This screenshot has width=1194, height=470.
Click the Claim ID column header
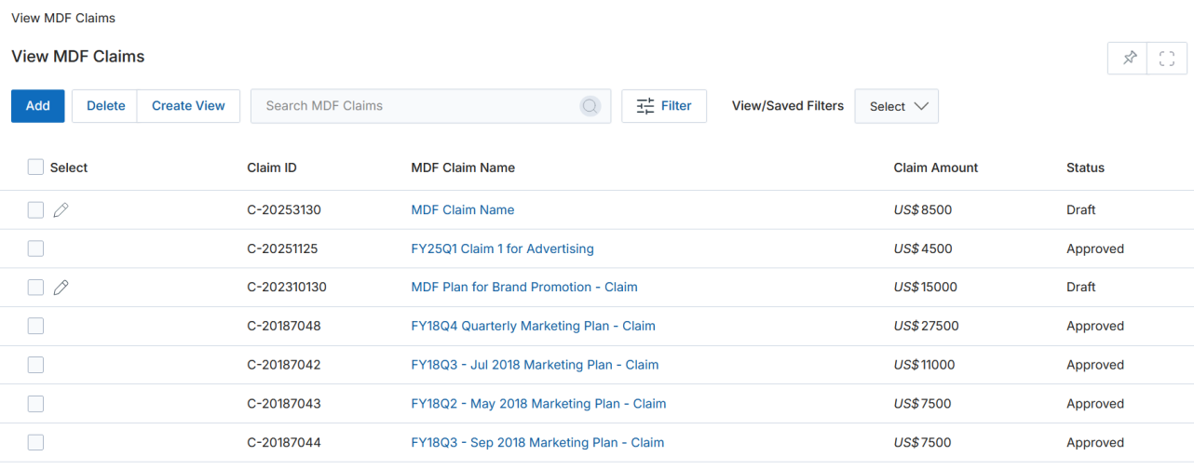pyautogui.click(x=272, y=168)
